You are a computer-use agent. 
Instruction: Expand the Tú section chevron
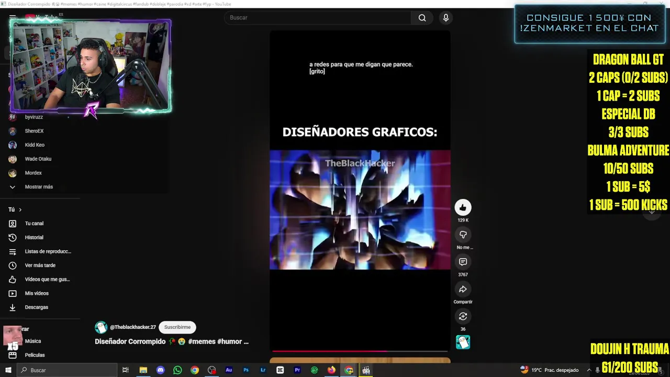tap(20, 209)
